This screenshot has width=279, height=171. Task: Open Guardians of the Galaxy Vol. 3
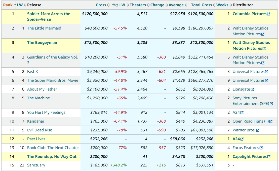[53, 60]
